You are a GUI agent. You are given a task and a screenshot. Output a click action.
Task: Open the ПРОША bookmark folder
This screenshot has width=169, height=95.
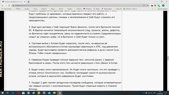17,9
